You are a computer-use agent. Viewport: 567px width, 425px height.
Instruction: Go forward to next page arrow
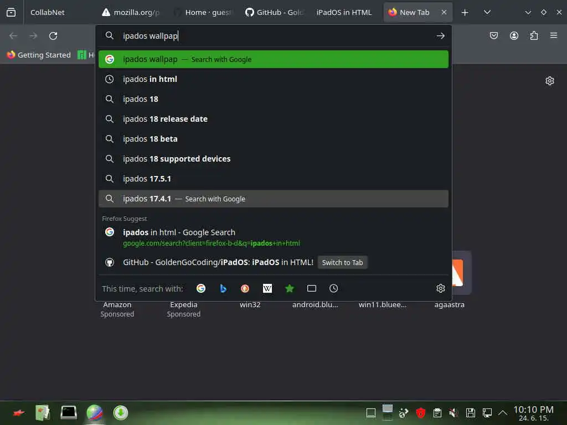[x=33, y=36]
